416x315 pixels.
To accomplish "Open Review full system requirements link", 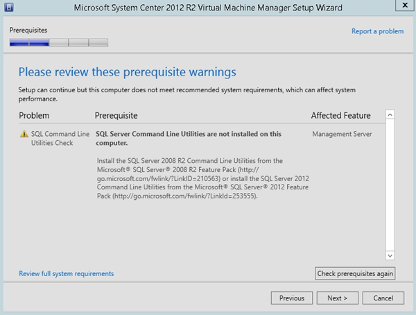I will [x=67, y=273].
